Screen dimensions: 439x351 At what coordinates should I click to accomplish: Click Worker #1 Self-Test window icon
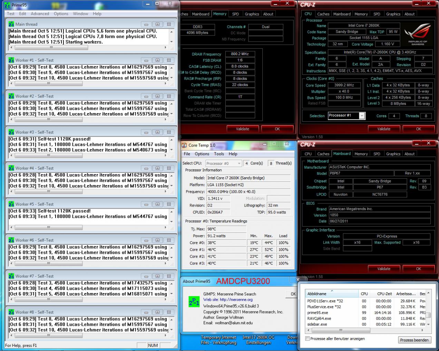(x=11, y=60)
